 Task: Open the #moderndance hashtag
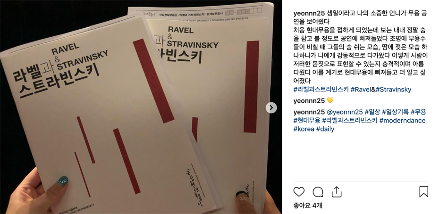pyautogui.click(x=402, y=121)
